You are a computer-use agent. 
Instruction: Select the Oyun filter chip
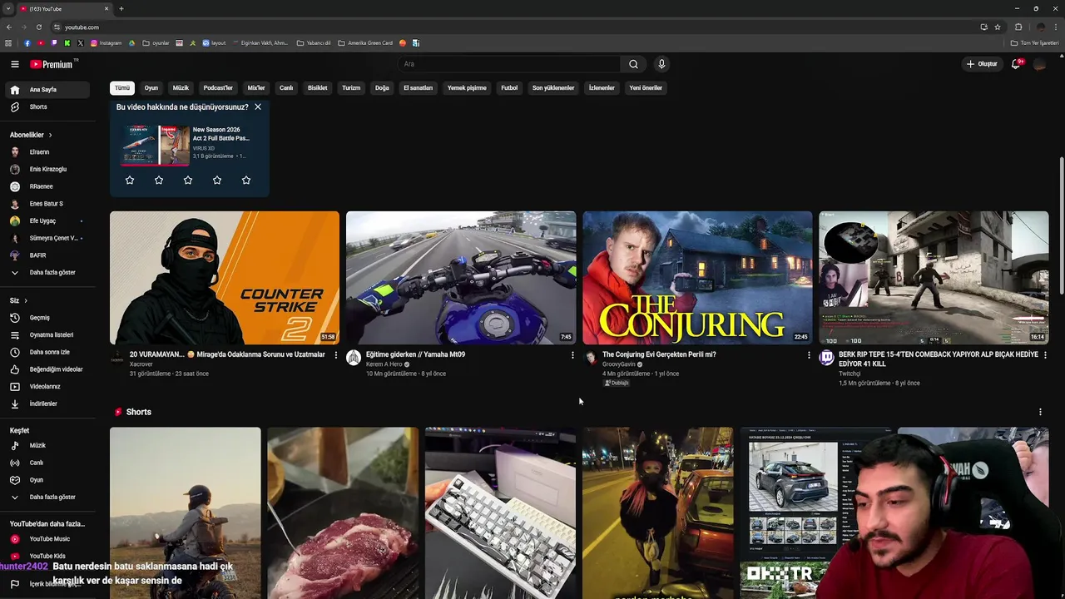[151, 88]
